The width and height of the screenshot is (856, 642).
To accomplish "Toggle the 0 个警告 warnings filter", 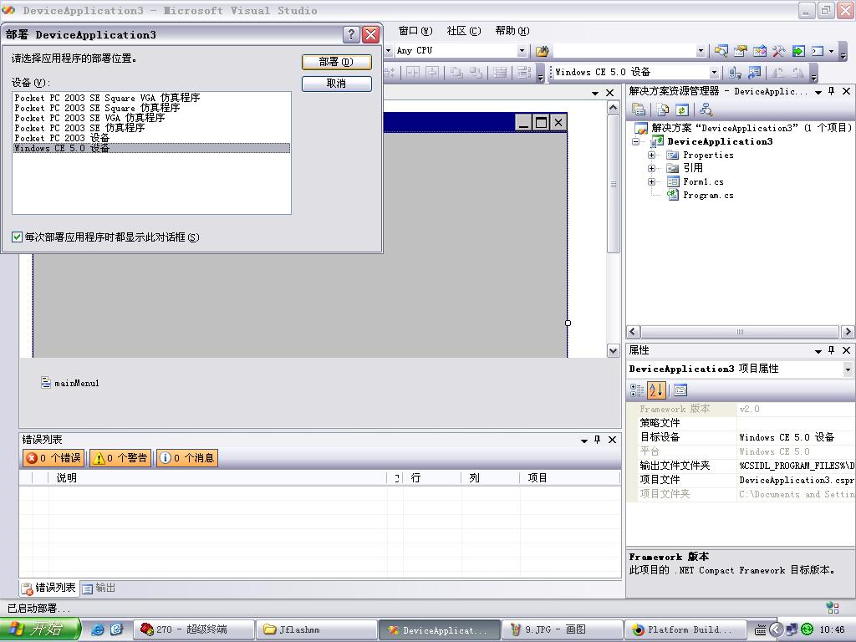I will pyautogui.click(x=120, y=458).
